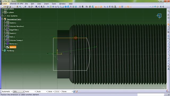
Task: Select the highlighted Sketch.3 item
Action: tap(13, 47)
